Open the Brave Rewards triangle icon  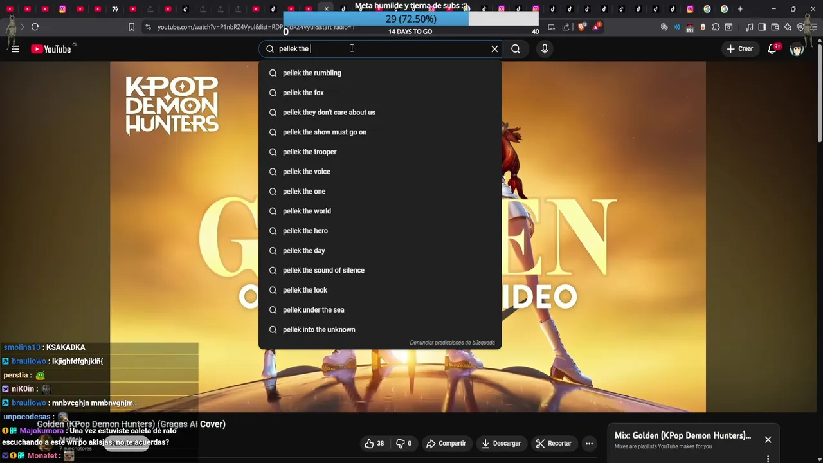coord(597,27)
